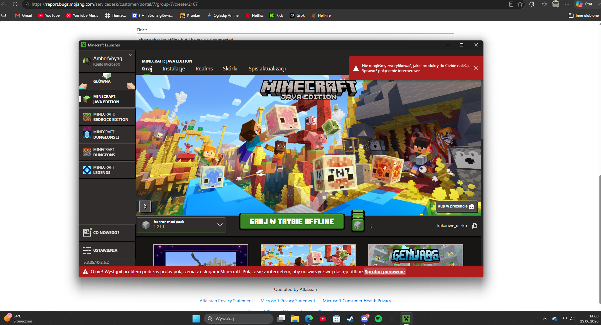Open the Windows Start menu

(196, 319)
